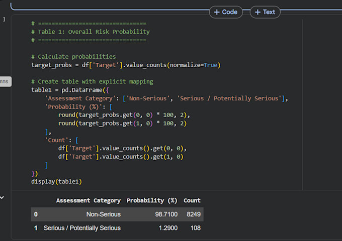Add a new code cell with + Code

(x=226, y=12)
